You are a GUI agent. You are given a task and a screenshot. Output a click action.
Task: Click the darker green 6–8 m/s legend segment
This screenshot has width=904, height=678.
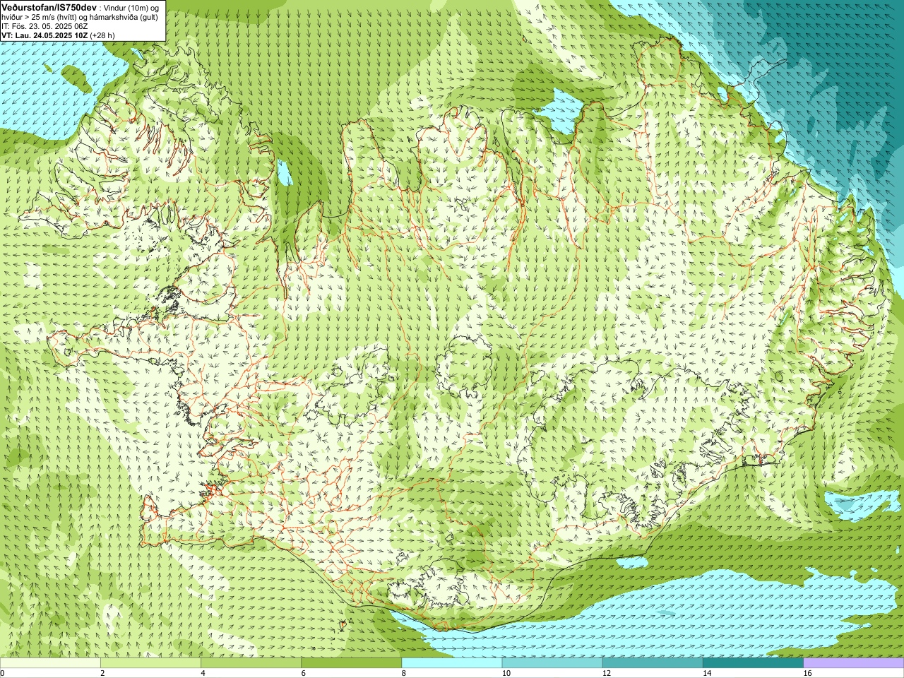pyautogui.click(x=352, y=663)
